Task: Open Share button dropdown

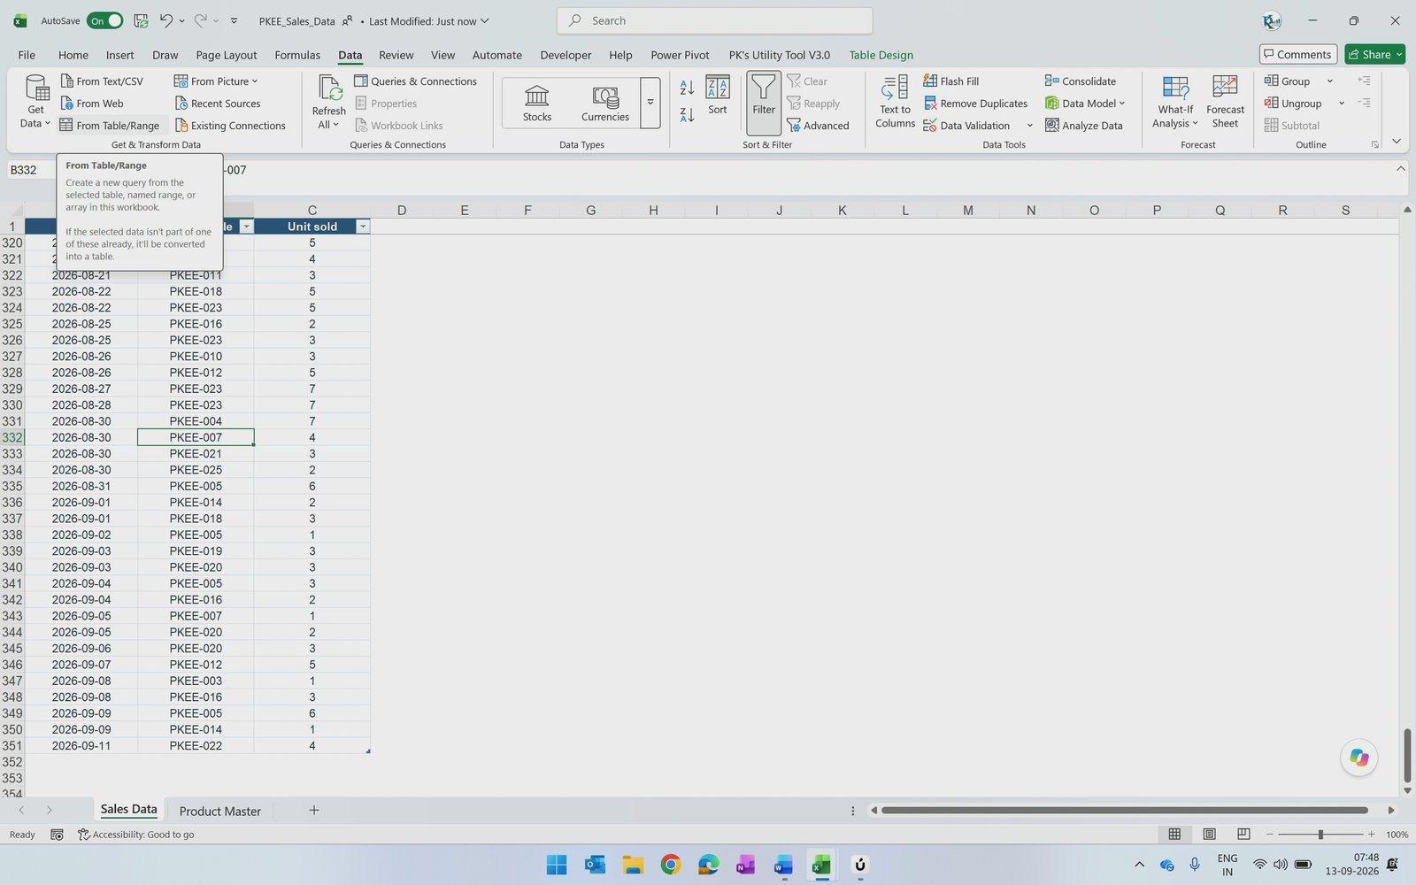Action: tap(1399, 54)
